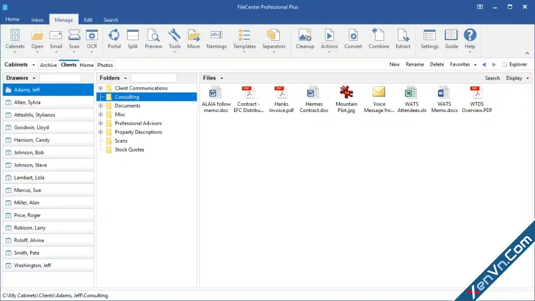Open the Folders dropdown menu
Viewport: 535px width, 301px height.
pos(125,78)
